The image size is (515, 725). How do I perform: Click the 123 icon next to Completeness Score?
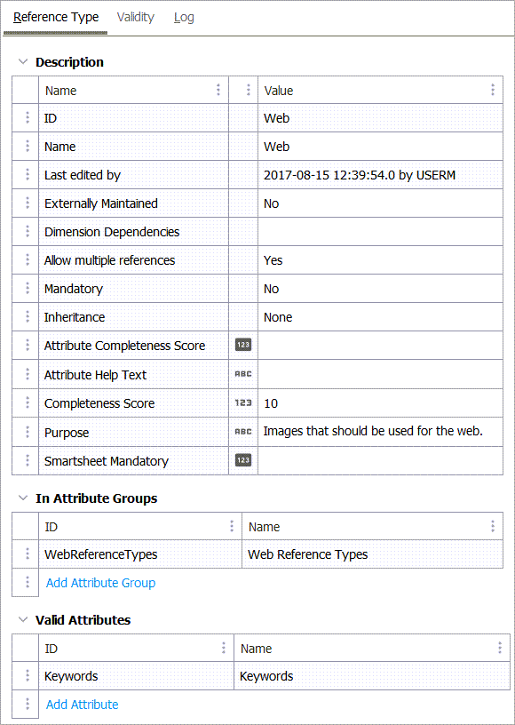coord(242,402)
